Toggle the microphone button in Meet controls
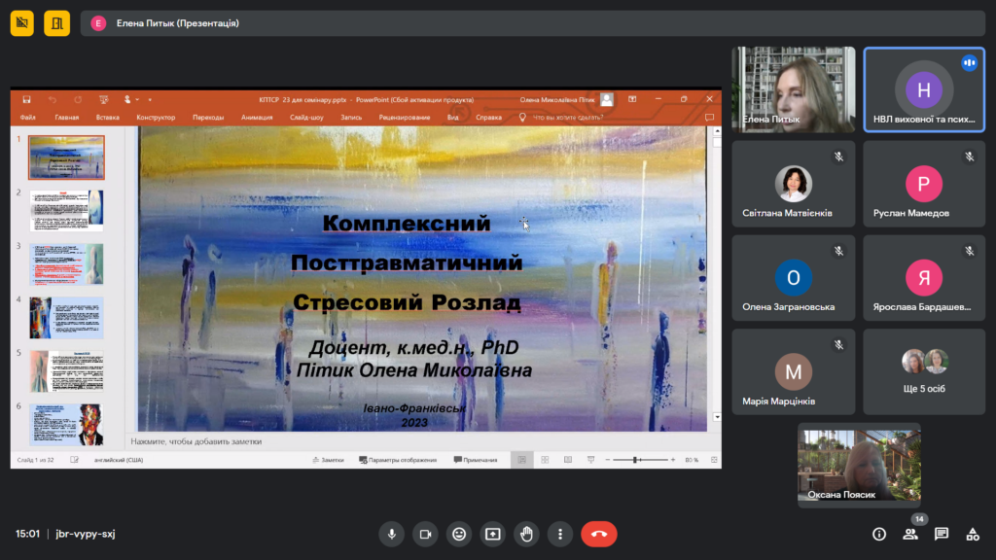Screen dimensions: 996x560 click(392, 534)
